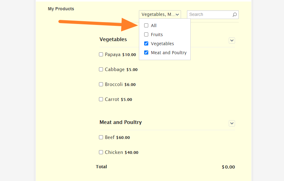Click the Chicken product label
Viewport: 284px width, 181px height.
114,152
